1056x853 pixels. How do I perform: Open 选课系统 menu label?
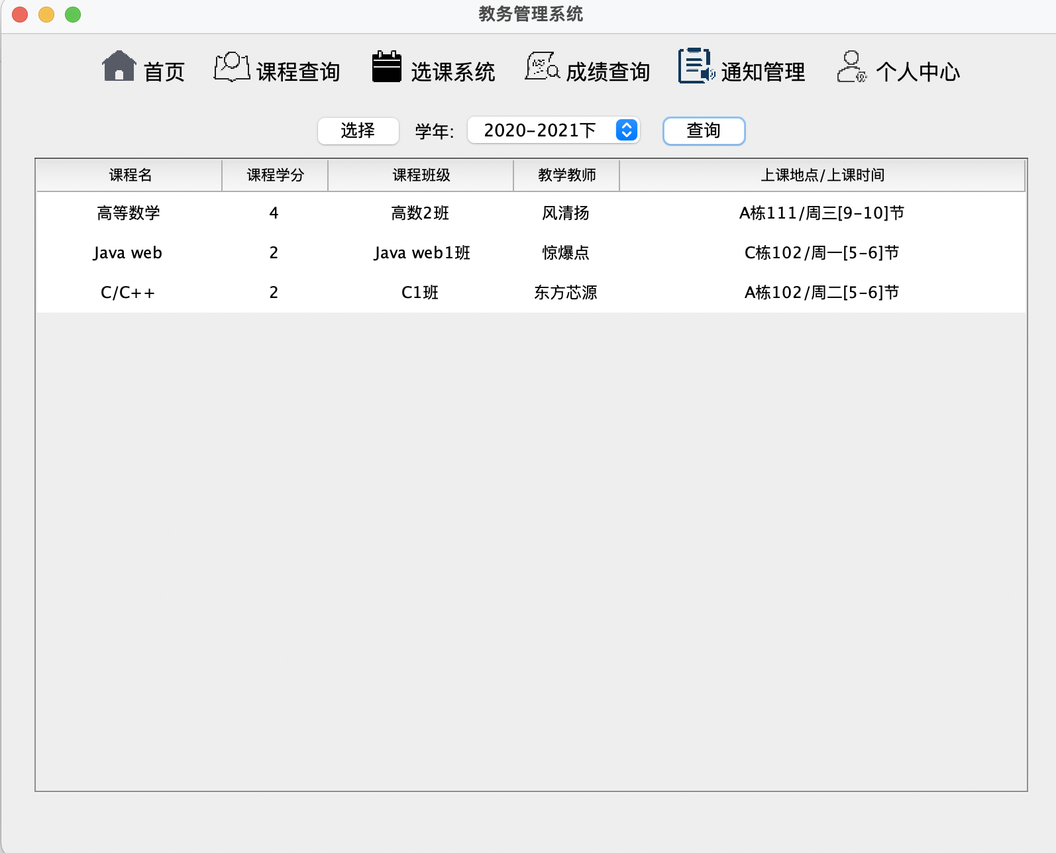(453, 72)
